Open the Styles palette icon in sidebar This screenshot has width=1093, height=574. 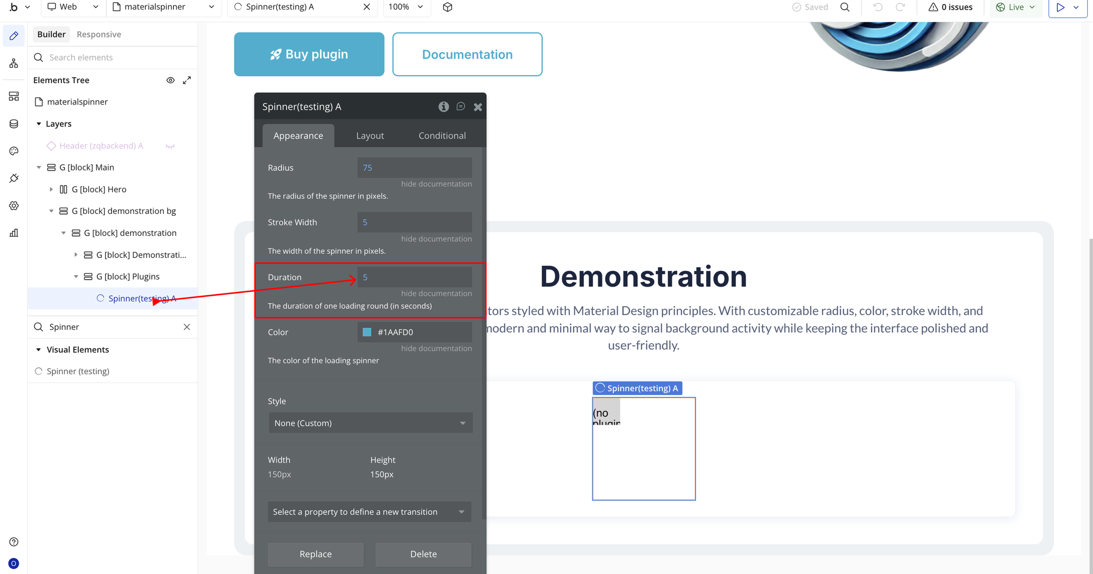point(14,151)
